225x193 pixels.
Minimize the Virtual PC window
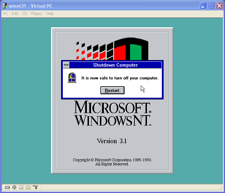(x=203, y=6)
